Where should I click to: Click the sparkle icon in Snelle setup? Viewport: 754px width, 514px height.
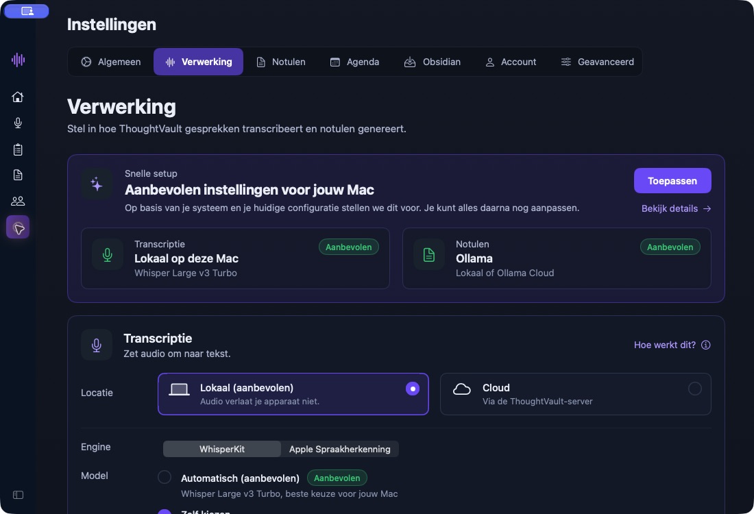[x=97, y=184]
